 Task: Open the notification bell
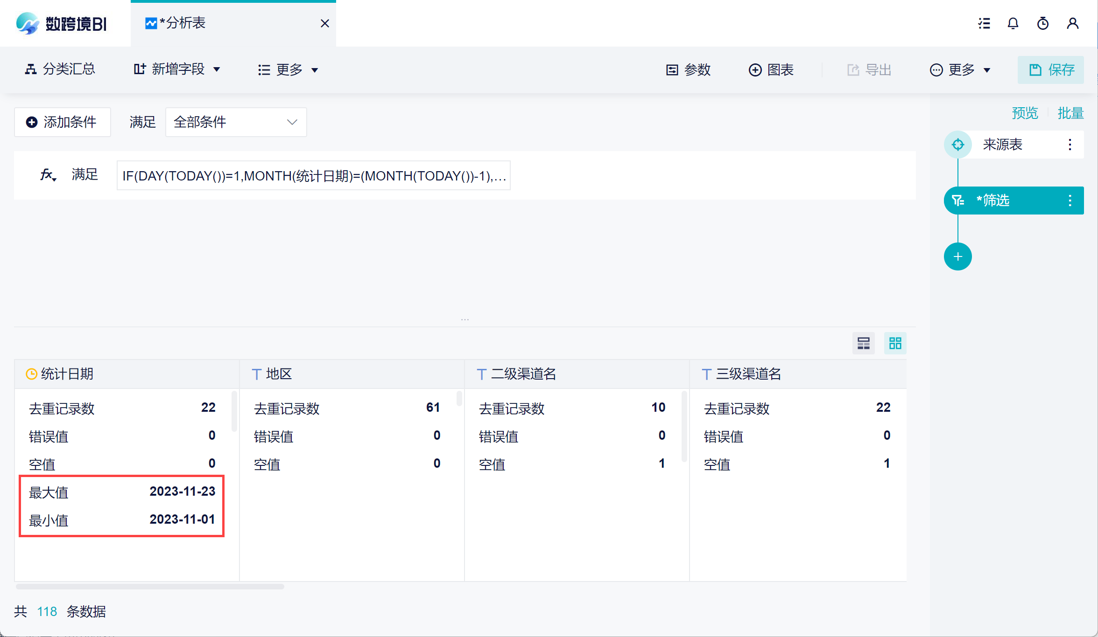pos(1013,23)
